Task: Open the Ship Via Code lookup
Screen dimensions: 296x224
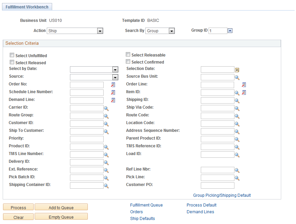Action: (237, 108)
